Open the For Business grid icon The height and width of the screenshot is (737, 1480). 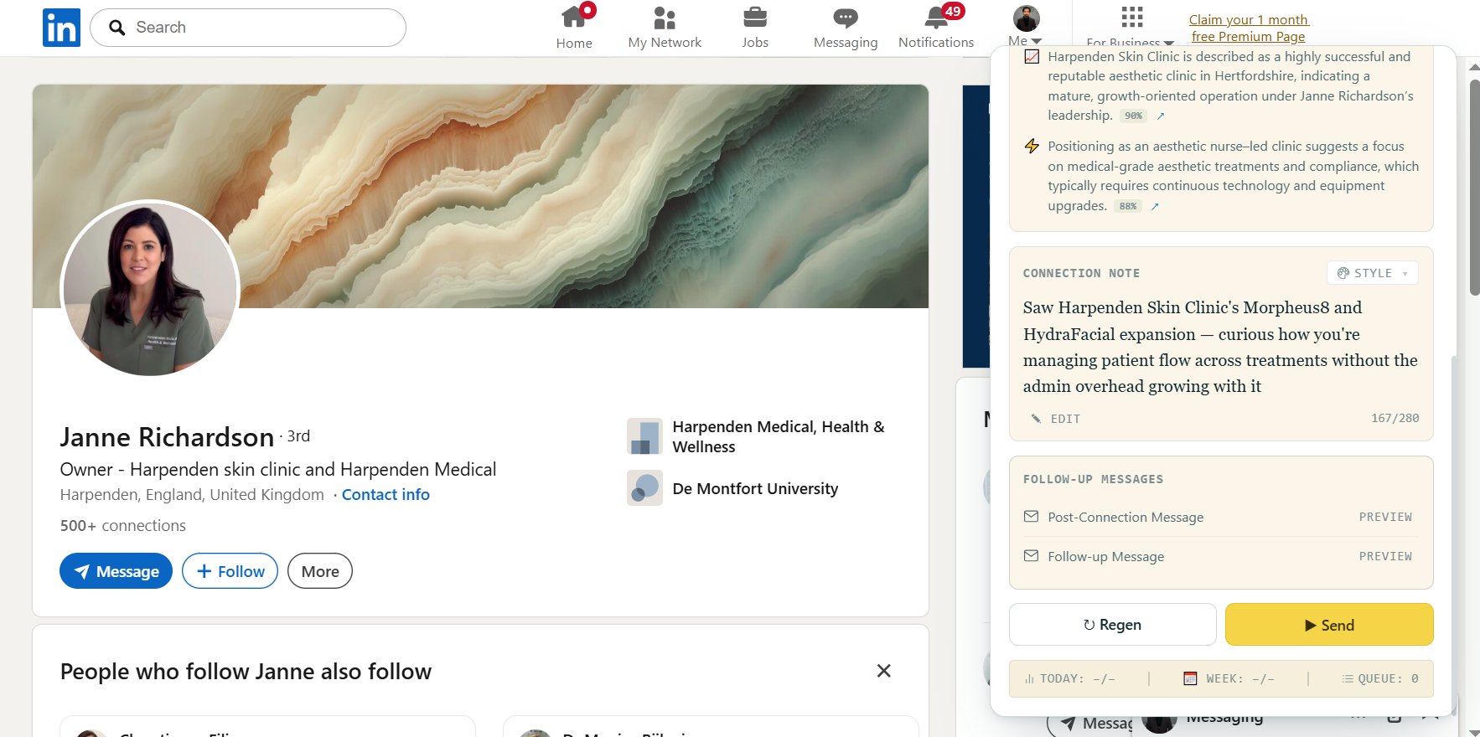(x=1132, y=17)
